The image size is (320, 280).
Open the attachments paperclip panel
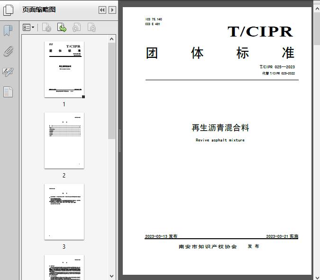coord(9,51)
